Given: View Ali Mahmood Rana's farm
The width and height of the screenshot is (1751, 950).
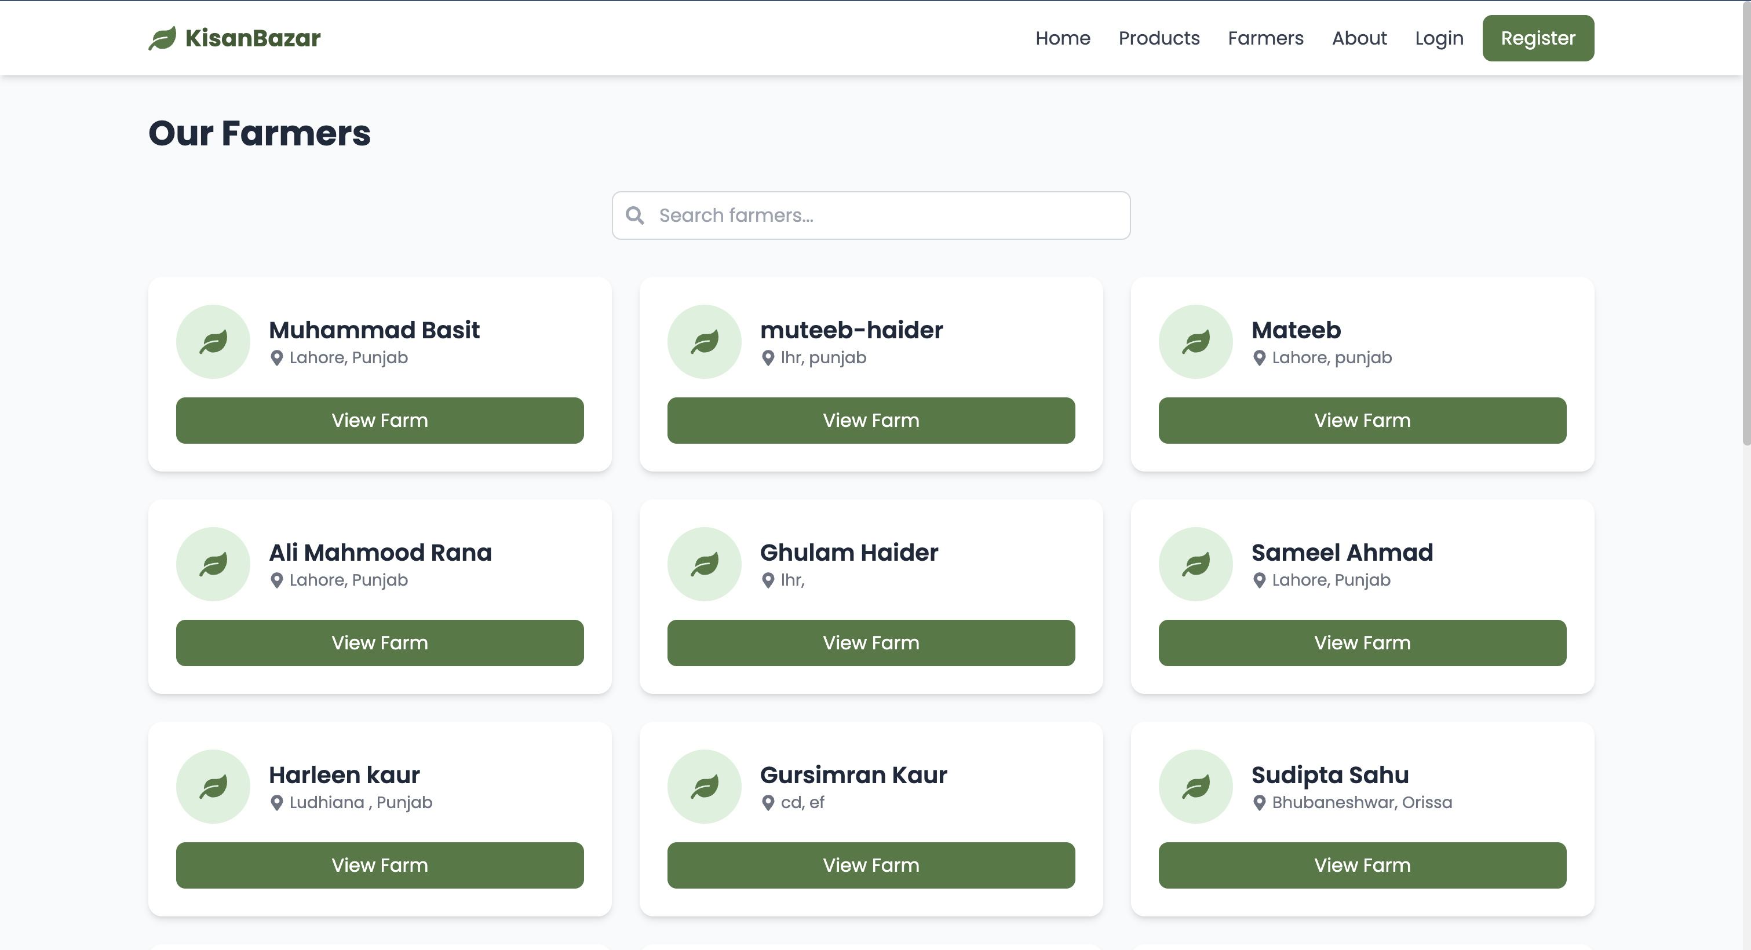Looking at the screenshot, I should click(380, 643).
